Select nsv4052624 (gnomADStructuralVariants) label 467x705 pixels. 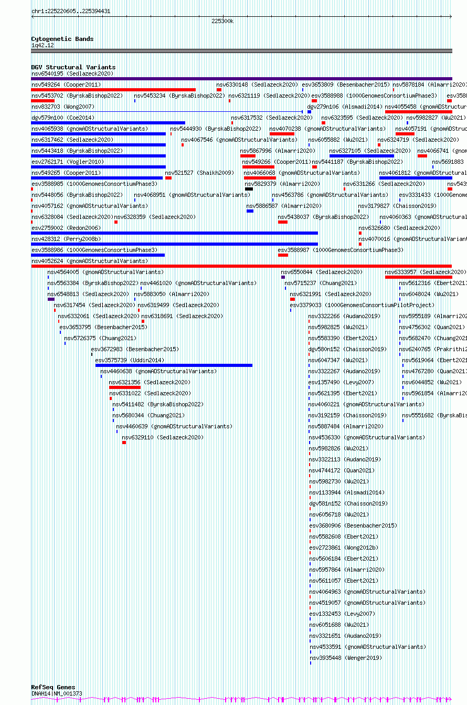90,261
